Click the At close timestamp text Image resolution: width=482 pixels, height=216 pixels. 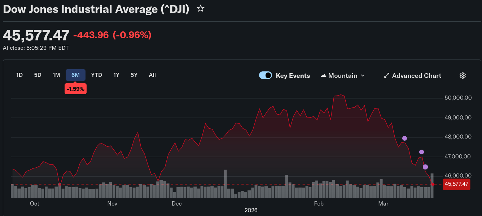click(36, 48)
